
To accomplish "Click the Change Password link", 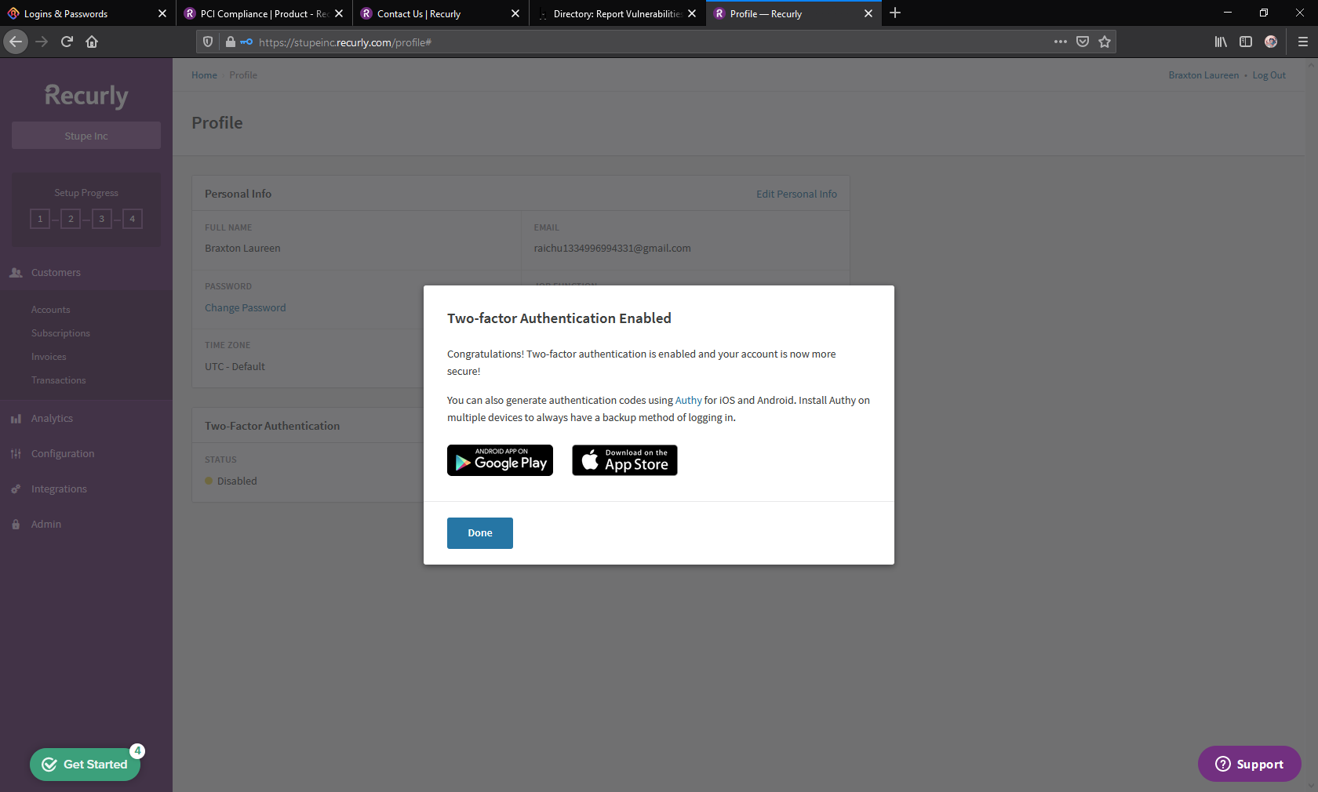I will (246, 308).
